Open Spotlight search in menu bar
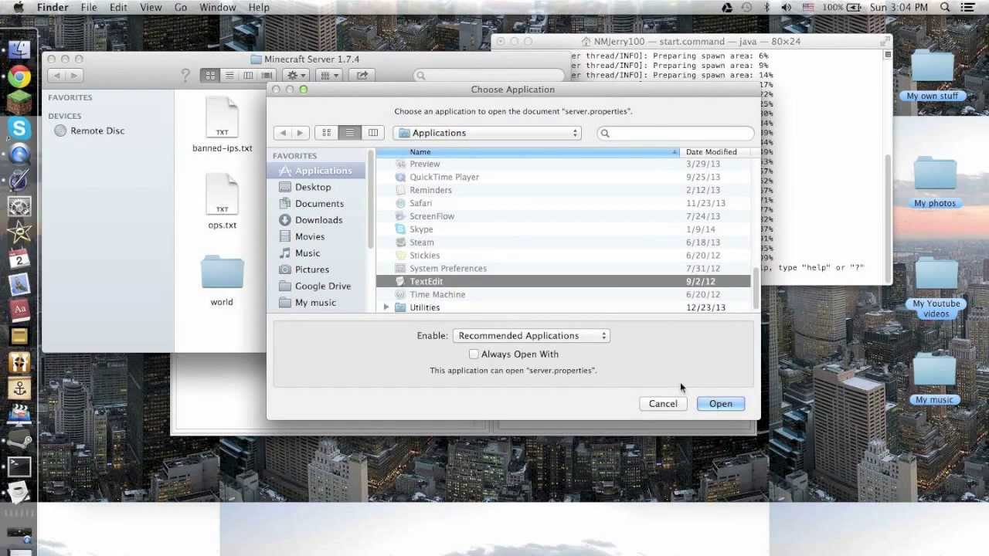Screen dimensions: 989x556 (x=945, y=8)
